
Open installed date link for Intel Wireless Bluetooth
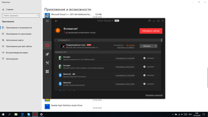click(125, 84)
